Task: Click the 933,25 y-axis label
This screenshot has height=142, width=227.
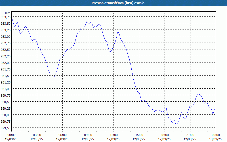Action: [5, 30]
